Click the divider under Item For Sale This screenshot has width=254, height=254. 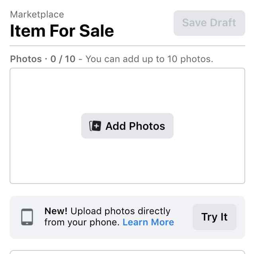[x=127, y=46]
